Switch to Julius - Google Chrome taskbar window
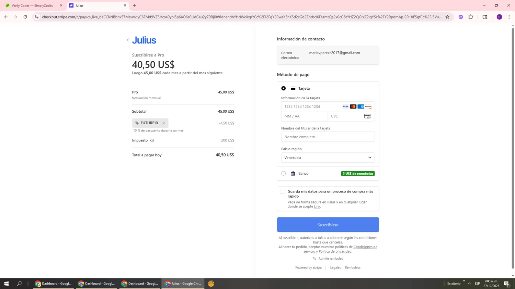This screenshot has height=289, width=515. [183, 284]
